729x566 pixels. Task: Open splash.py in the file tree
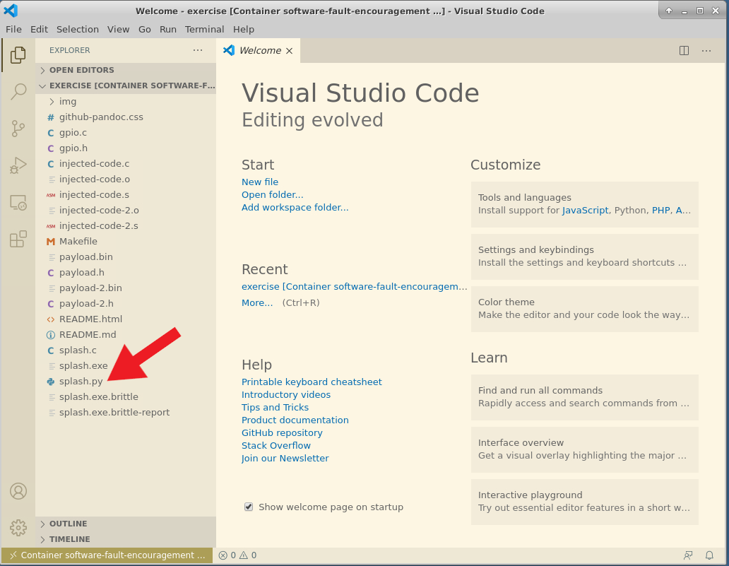point(126,382)
